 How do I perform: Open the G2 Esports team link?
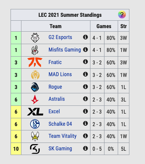point(60,37)
